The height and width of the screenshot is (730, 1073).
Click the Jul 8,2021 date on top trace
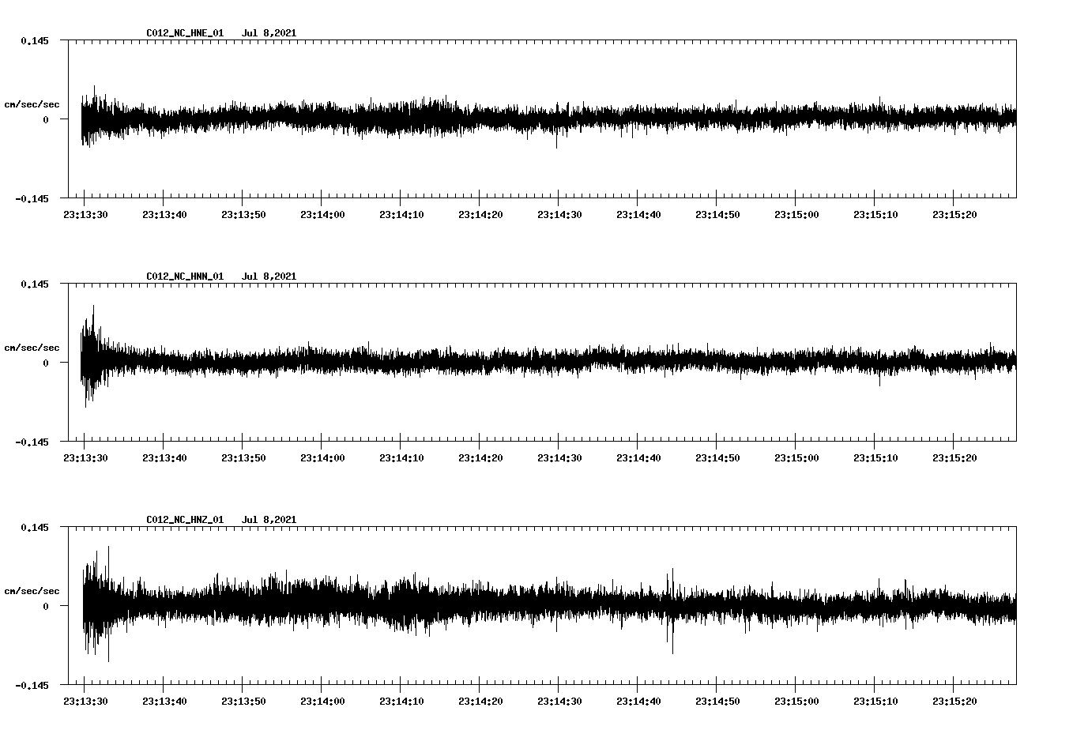(x=270, y=32)
